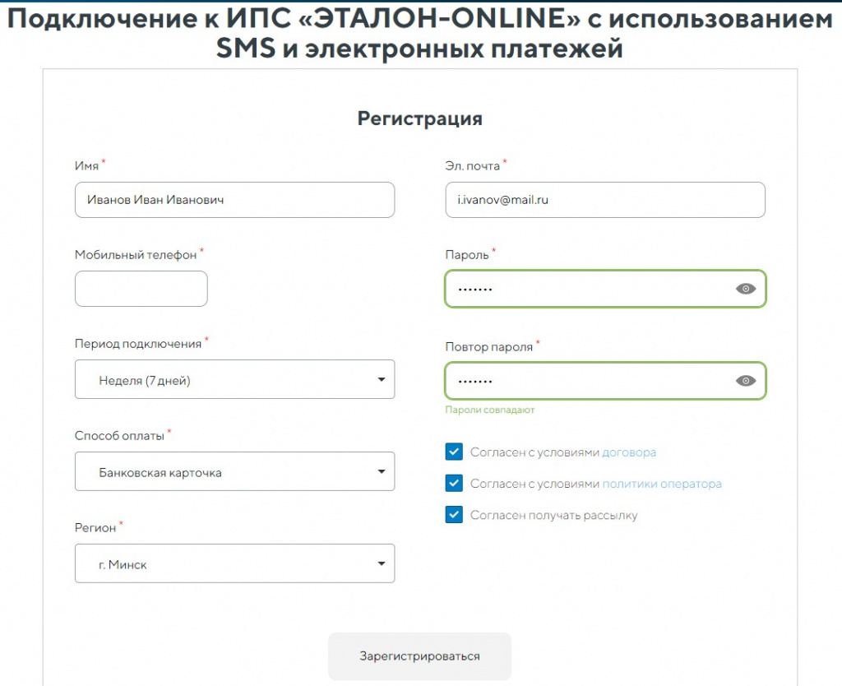This screenshot has width=842, height=686.
Task: Open the Способ оплаты dropdown
Action: (x=234, y=471)
